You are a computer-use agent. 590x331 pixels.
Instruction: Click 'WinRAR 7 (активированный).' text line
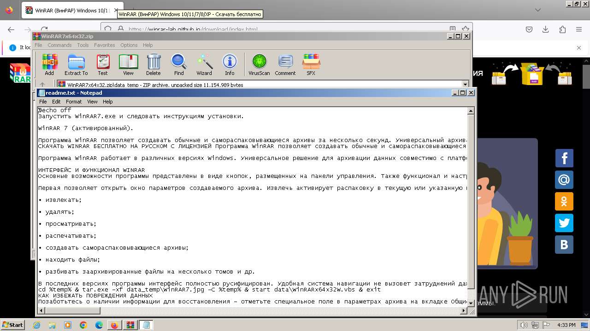tap(86, 128)
